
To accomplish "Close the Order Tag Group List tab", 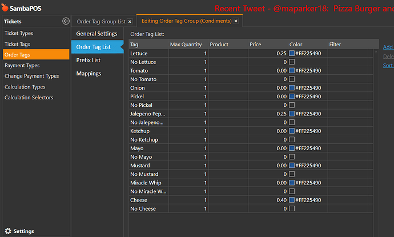I will pos(130,22).
